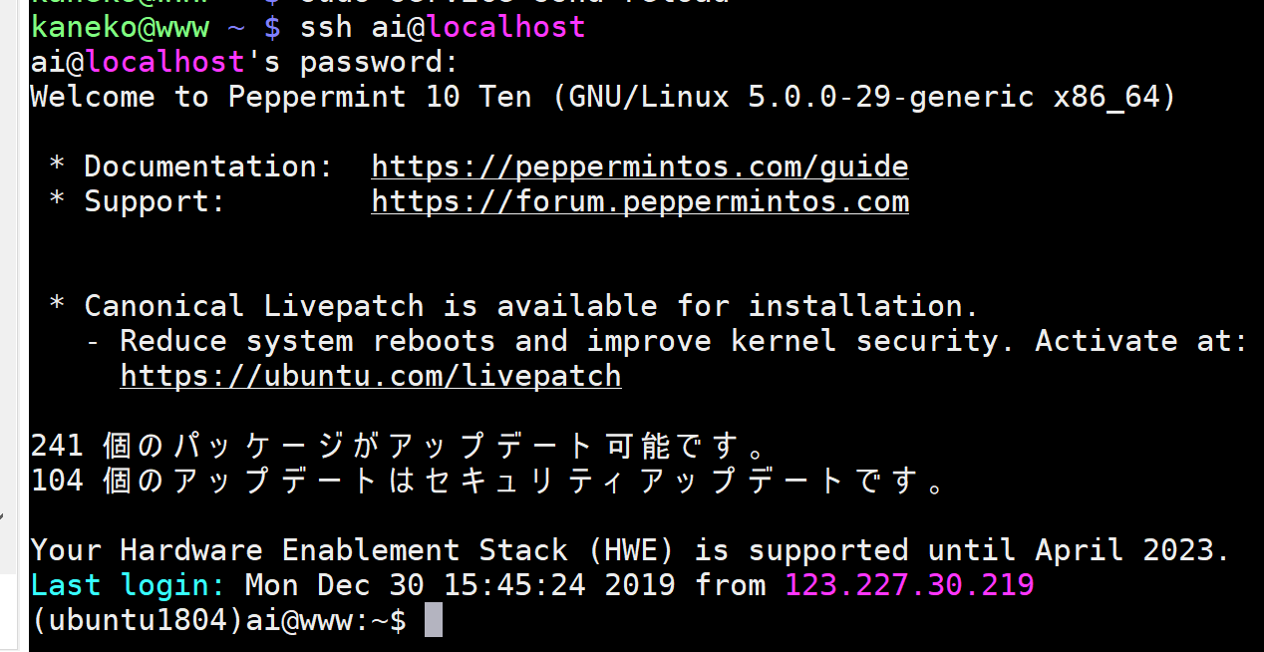Click the '241 個のパッケージ' update line

point(399,446)
